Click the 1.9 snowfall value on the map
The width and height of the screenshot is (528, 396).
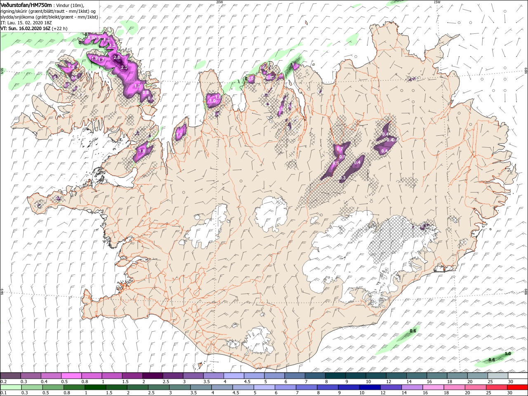point(94,59)
